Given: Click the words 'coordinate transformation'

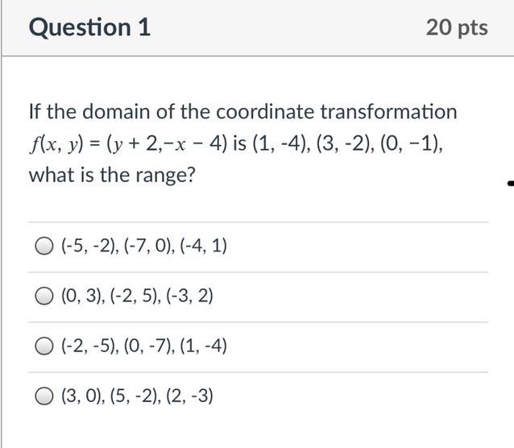Looking at the screenshot, I should pyautogui.click(x=337, y=111).
